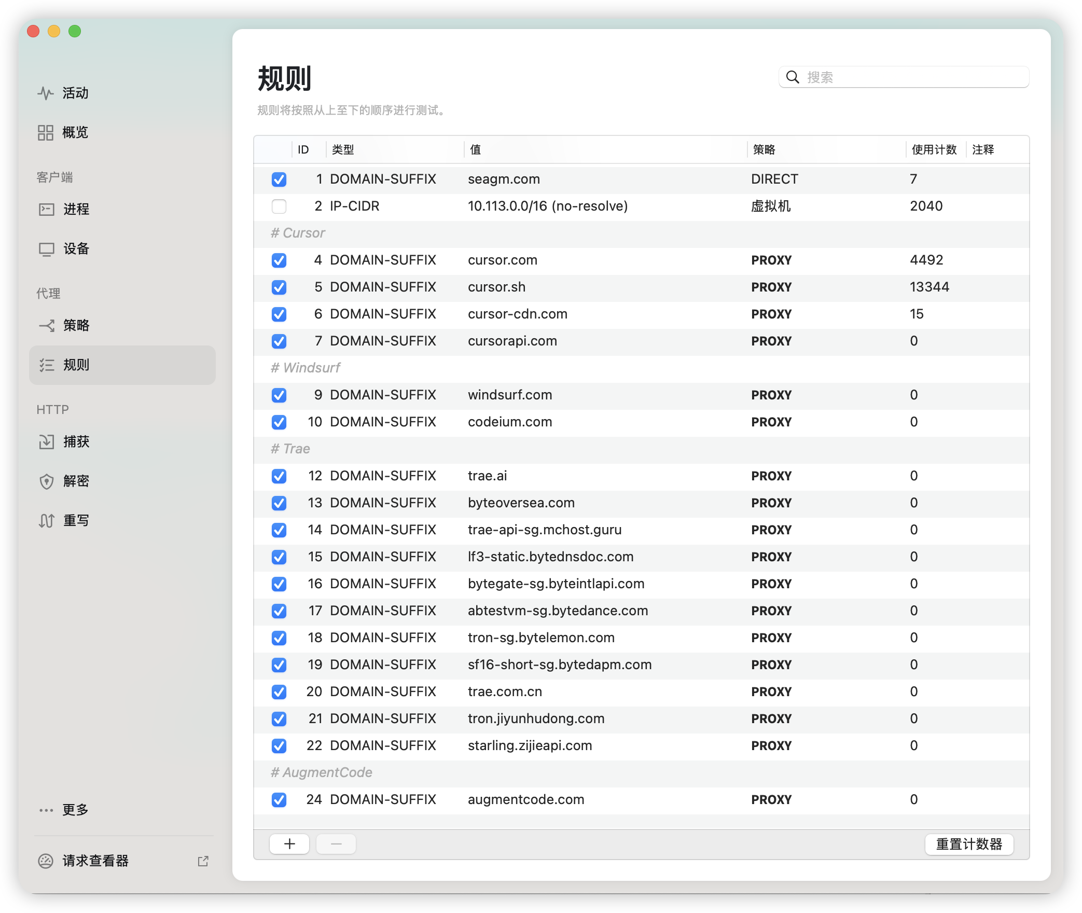The width and height of the screenshot is (1082, 913).
Task: Toggle the augmentcode.com rule checkbox
Action: (279, 800)
